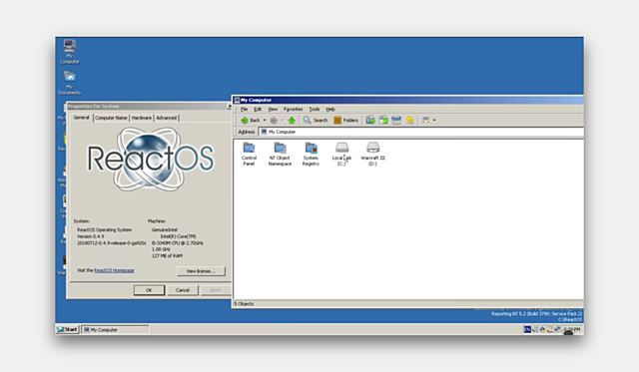Screen dimensions: 639x372
Task: Click the grayed Forward arrow icon
Action: (x=274, y=120)
